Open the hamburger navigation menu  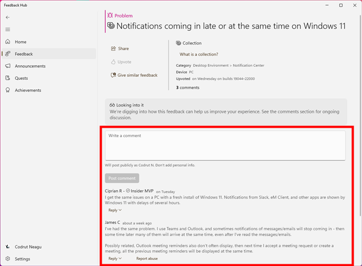tap(8, 30)
